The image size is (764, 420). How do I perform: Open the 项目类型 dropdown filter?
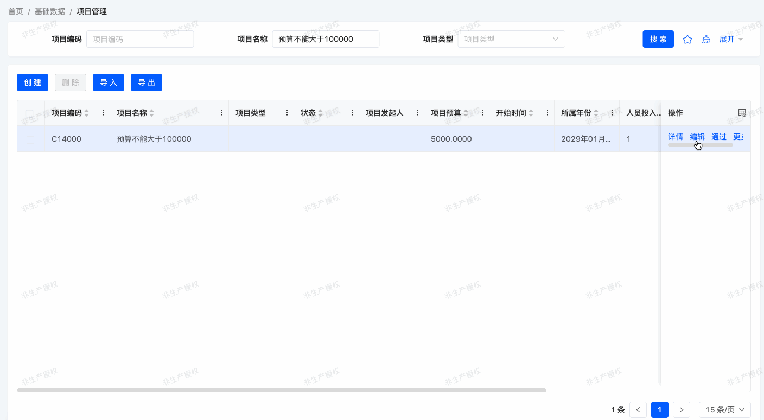[511, 39]
